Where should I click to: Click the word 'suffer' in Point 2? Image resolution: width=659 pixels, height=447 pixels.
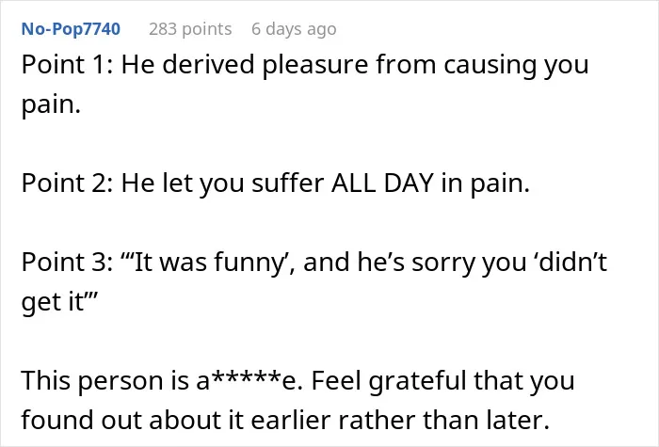(287, 184)
